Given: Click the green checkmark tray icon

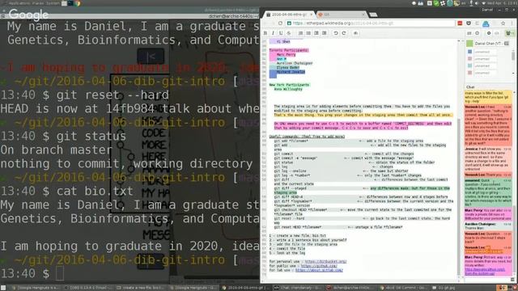Looking at the screenshot, I should [436, 3].
